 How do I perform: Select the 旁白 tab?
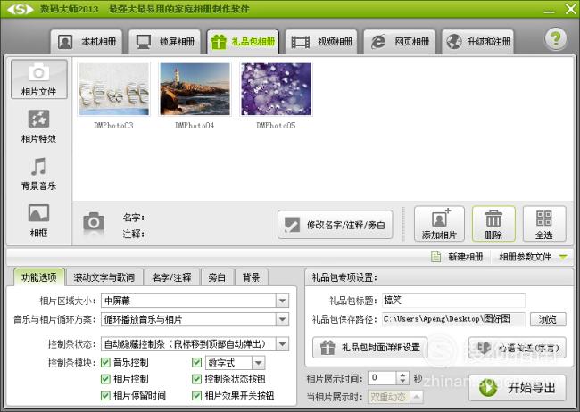(x=217, y=277)
